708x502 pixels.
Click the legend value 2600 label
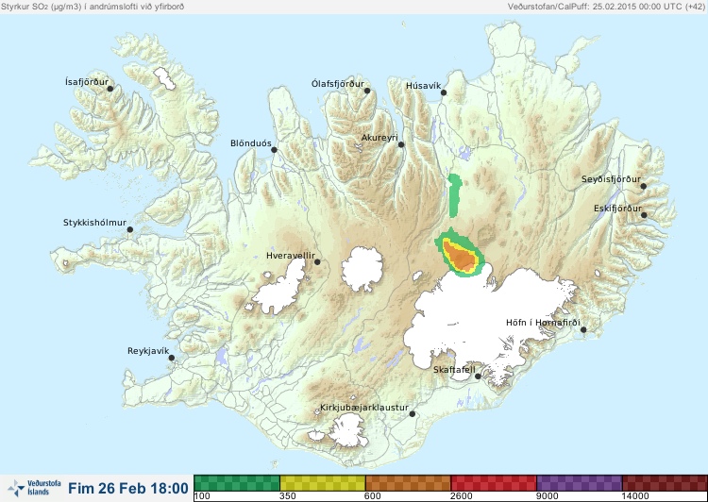coord(462,496)
